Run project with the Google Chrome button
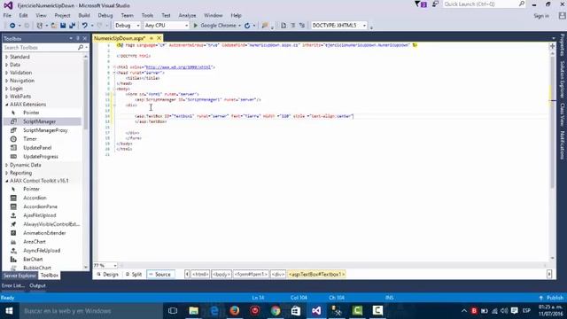 pos(216,26)
